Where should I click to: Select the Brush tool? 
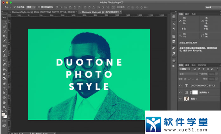click(4, 51)
